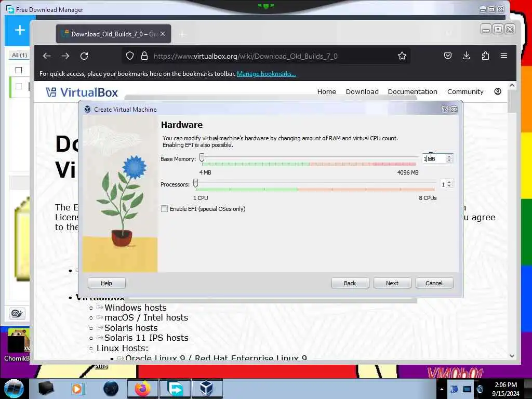The image size is (532, 399).
Task: Open Firefox from the taskbar
Action: pos(142,389)
